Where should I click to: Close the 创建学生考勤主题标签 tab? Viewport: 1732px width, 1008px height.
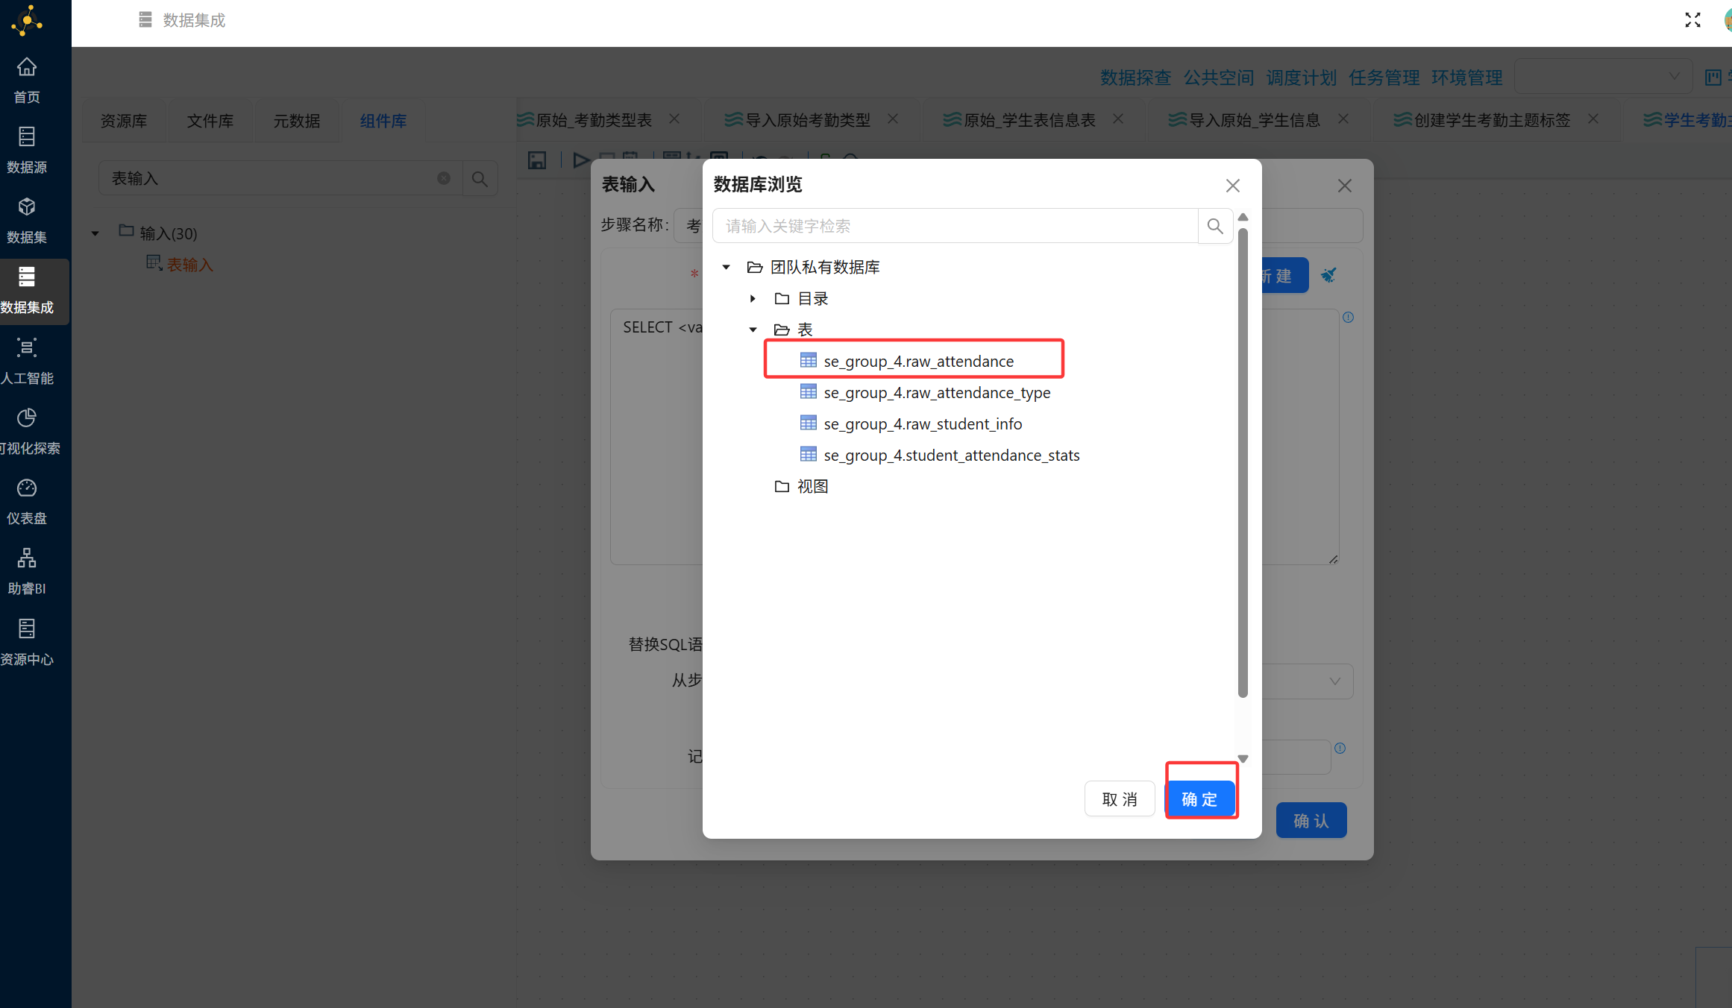1593,119
